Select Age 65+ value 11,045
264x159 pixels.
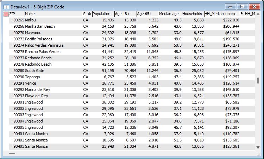tap(152, 52)
